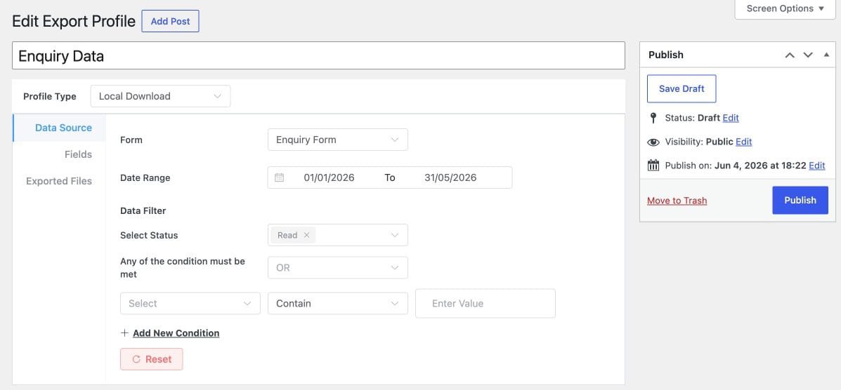Open the Exported Files tab
This screenshot has width=841, height=390.
click(59, 181)
